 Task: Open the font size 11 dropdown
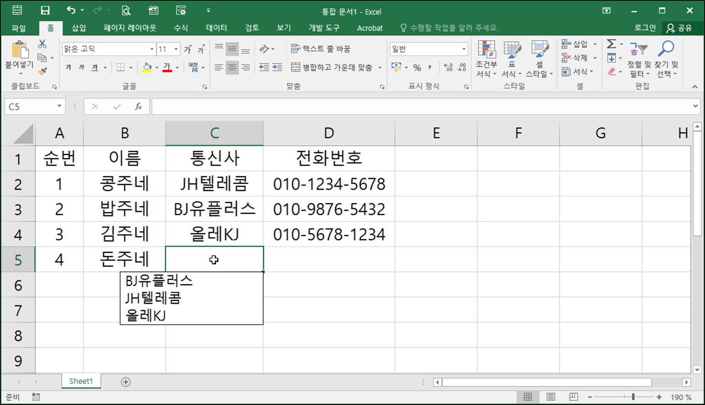click(176, 49)
